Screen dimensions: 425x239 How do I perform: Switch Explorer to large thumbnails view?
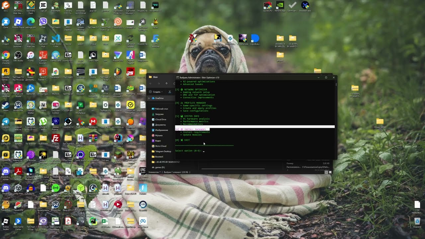pos(330,172)
